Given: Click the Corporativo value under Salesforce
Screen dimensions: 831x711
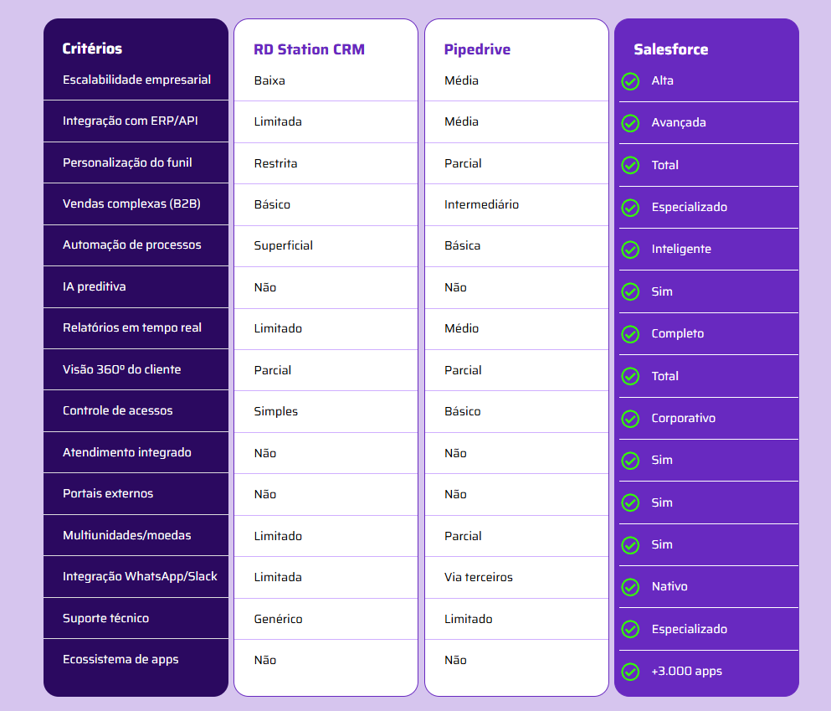Looking at the screenshot, I should point(684,419).
